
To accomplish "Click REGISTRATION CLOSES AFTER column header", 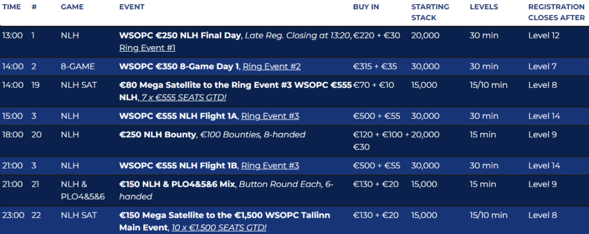I will click(556, 12).
